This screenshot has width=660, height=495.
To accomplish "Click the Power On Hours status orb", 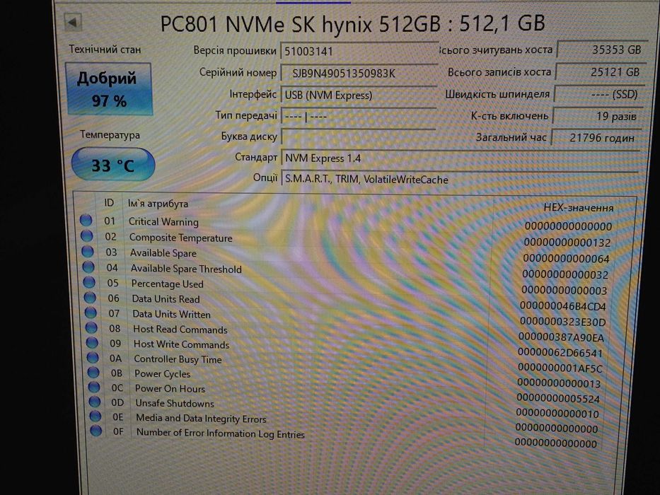I will (94, 388).
